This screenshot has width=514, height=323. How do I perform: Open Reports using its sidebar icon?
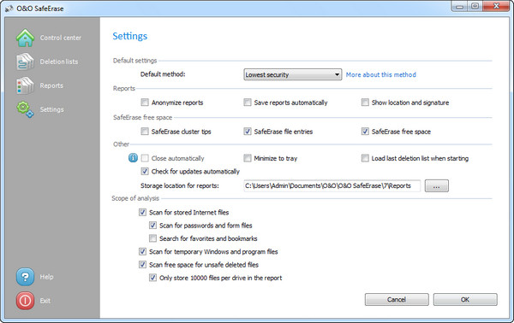point(25,85)
